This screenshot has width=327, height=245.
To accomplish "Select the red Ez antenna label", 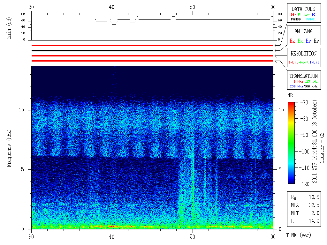I will (x=292, y=41).
